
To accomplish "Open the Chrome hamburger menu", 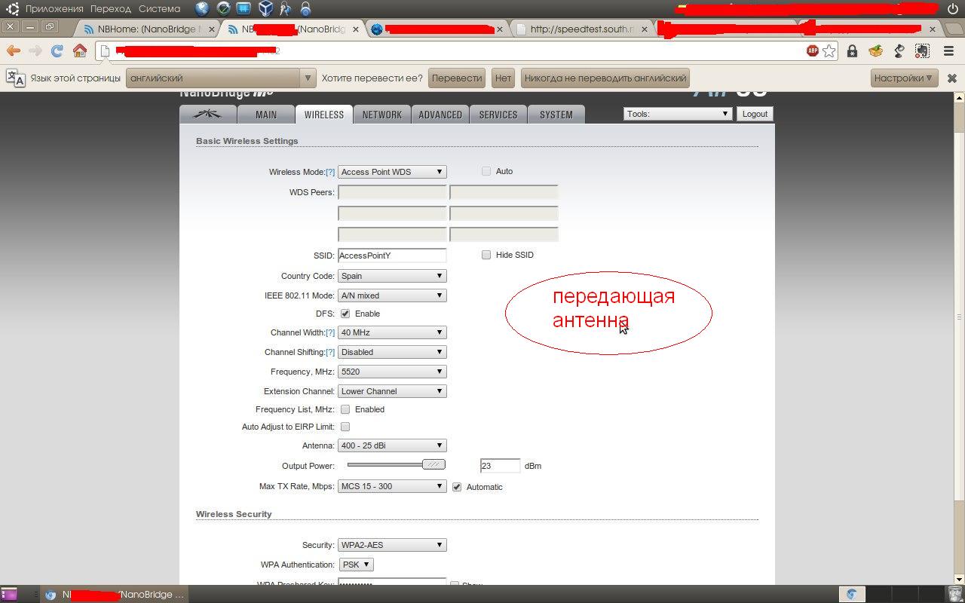I will (948, 51).
